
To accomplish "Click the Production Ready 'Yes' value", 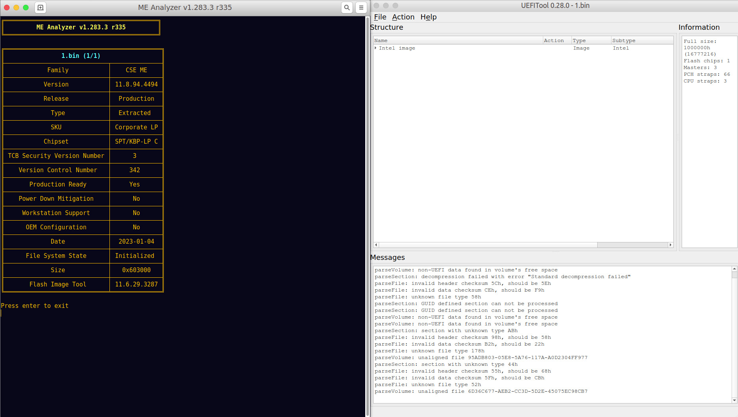I will pyautogui.click(x=135, y=184).
